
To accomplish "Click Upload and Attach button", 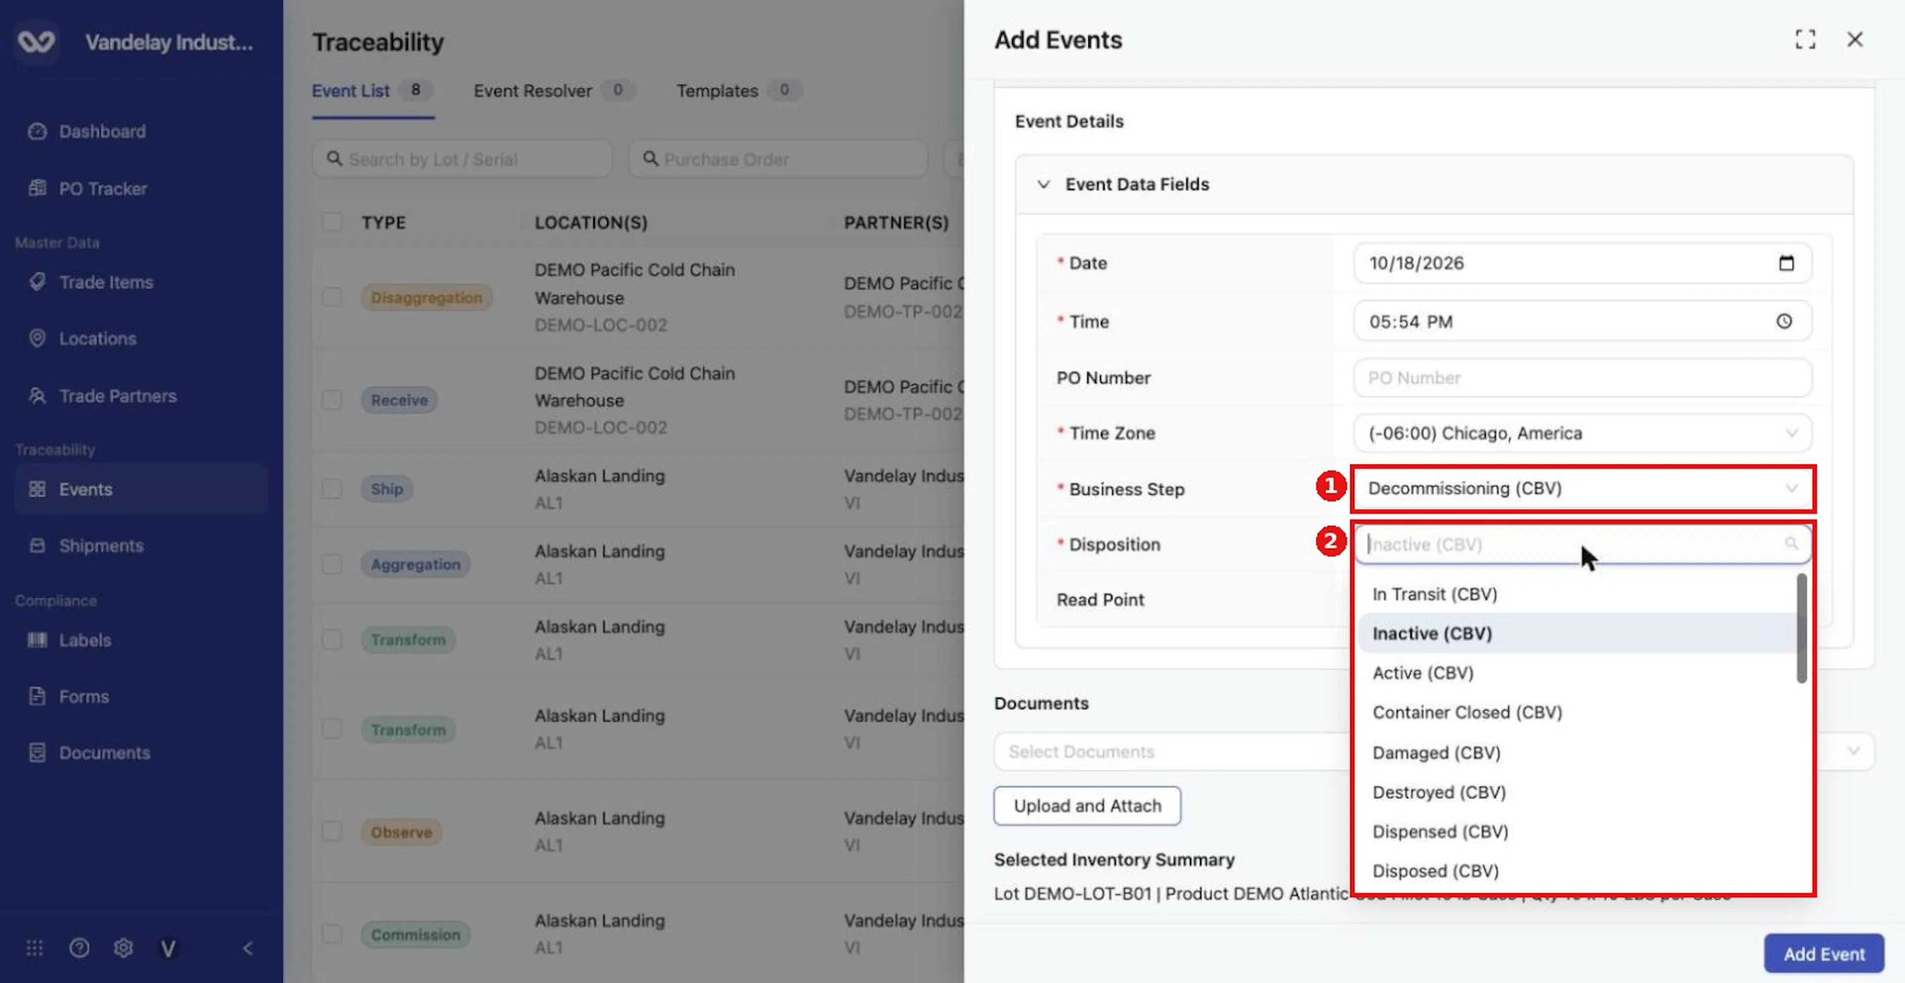I will [1087, 806].
